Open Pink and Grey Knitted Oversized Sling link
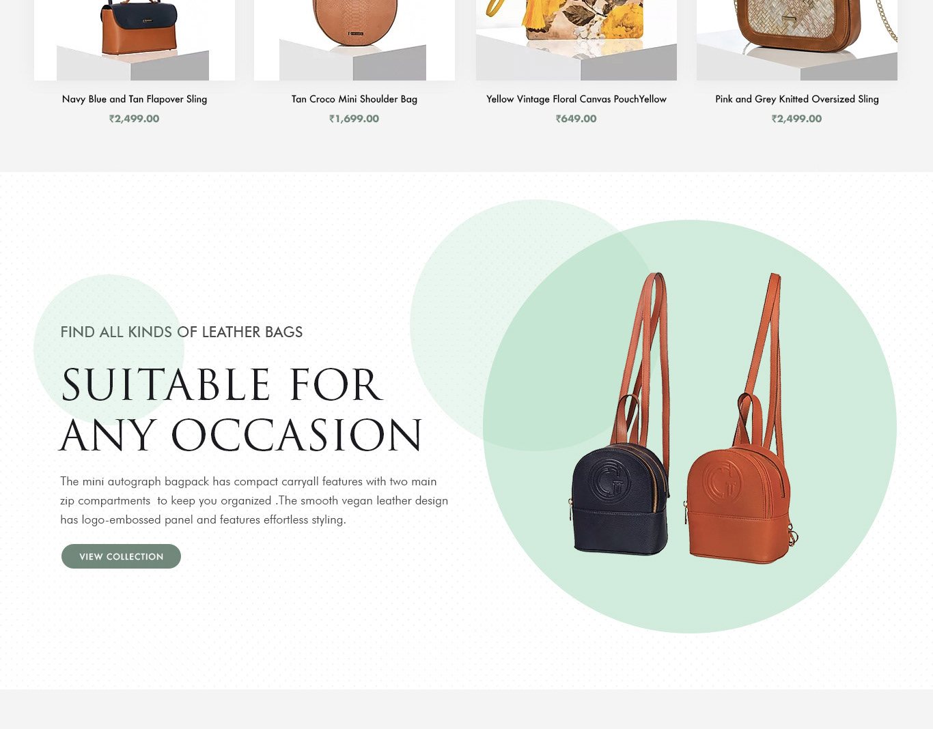Image resolution: width=933 pixels, height=729 pixels. point(797,99)
